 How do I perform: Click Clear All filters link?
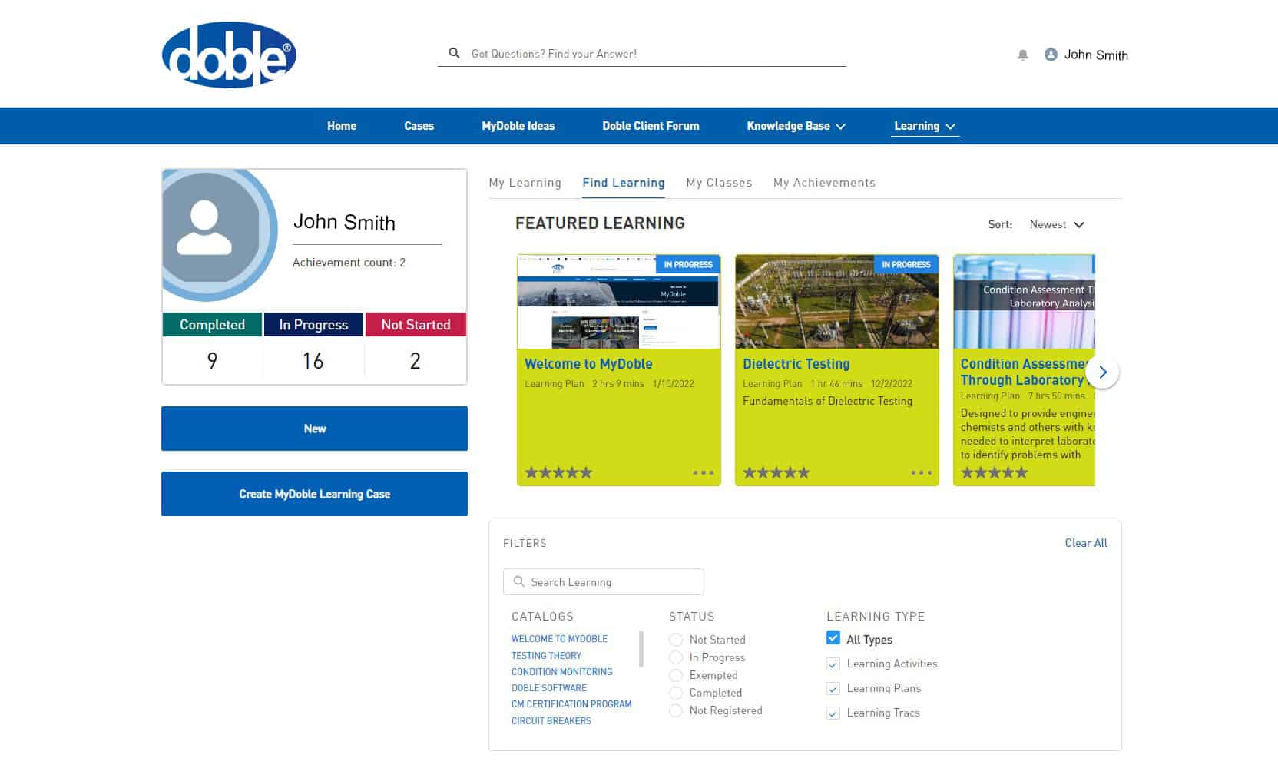coord(1086,543)
